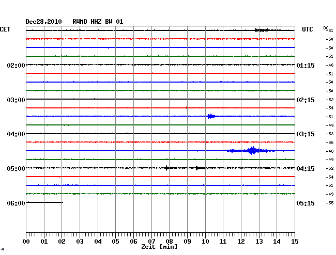Click the black burst on the top trace near minute 13
Viewport: 336px width, 255px height.
pos(262,30)
